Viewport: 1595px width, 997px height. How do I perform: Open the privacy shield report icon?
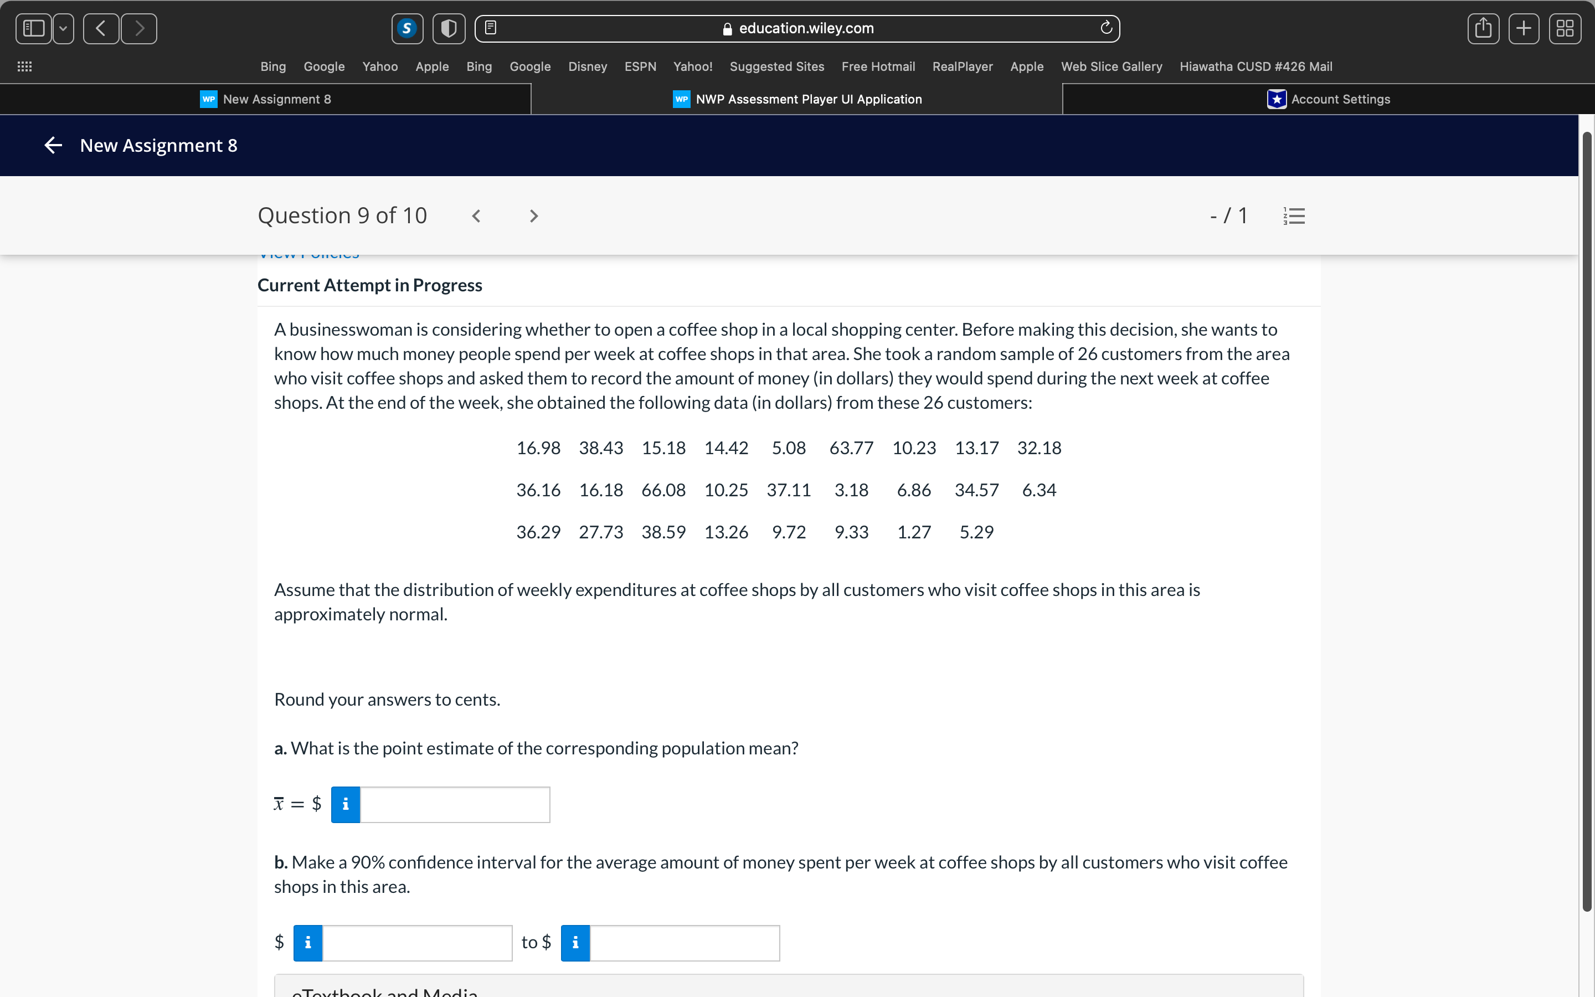(x=448, y=28)
